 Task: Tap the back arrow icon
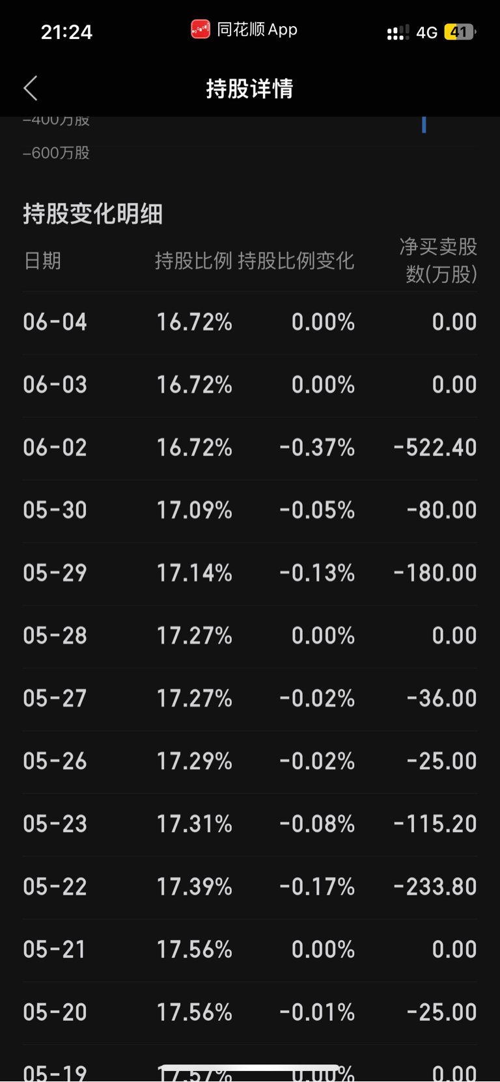point(31,88)
